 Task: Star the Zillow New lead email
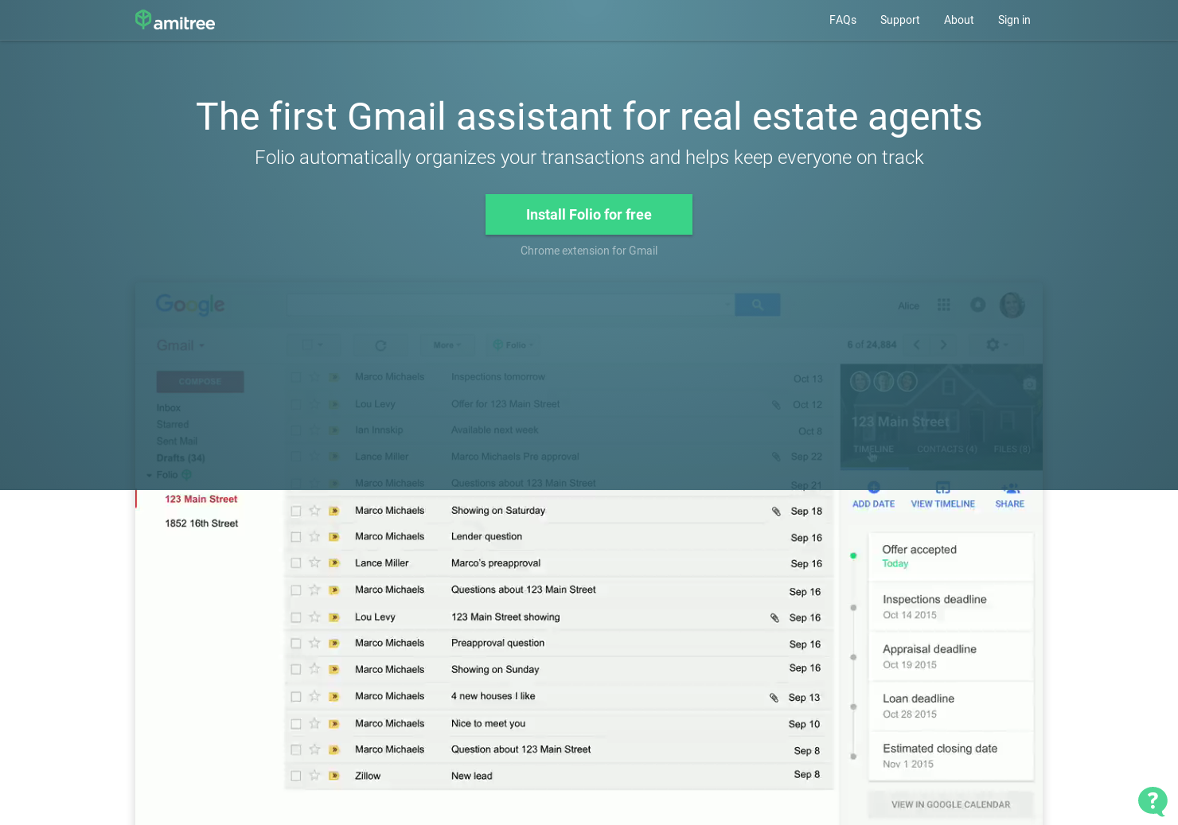coord(314,776)
